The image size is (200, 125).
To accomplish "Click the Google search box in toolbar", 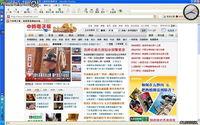I will pyautogui.click(x=153, y=11).
